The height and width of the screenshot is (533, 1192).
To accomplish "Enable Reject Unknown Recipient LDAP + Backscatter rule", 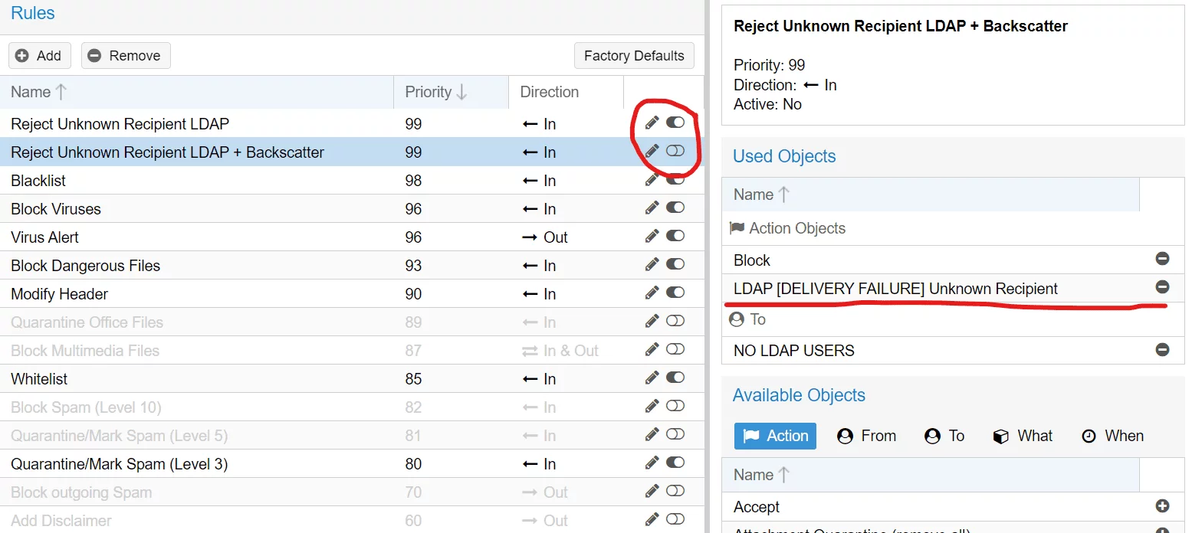I will (675, 152).
